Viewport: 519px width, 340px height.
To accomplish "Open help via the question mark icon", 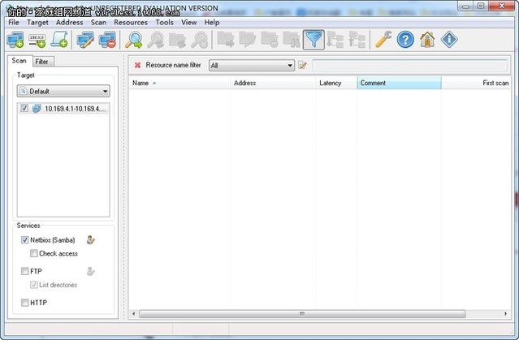I will tap(405, 39).
